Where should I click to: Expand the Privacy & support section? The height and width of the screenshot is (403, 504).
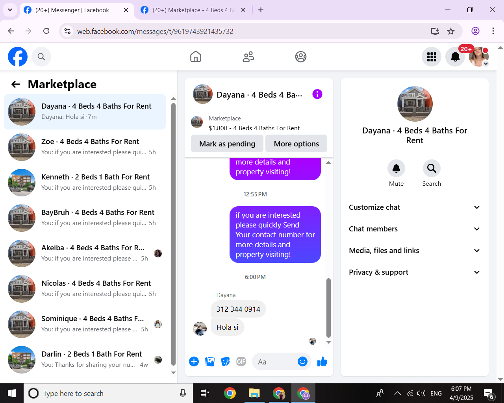[415, 272]
